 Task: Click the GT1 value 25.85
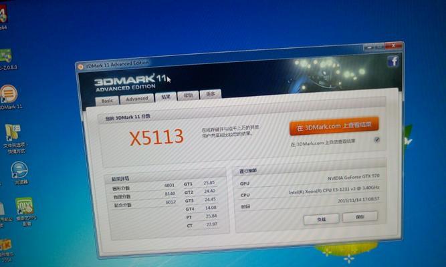pyautogui.click(x=209, y=183)
